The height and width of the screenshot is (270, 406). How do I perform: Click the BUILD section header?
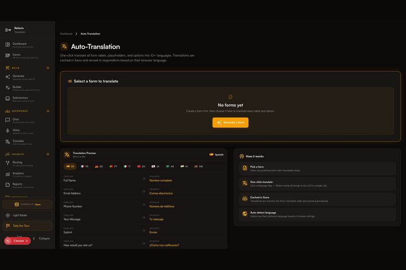coord(27,68)
